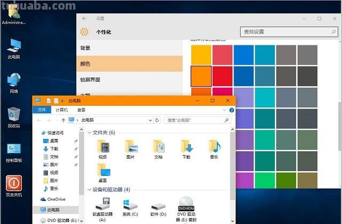
Task: Pick the olive brown accent color swatch
Action: (308, 181)
